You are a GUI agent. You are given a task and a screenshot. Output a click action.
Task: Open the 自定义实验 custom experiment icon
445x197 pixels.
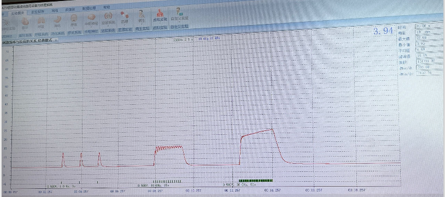point(179,12)
